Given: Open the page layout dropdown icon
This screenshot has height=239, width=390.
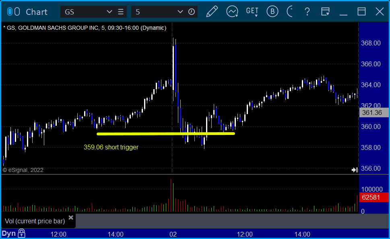Looking at the screenshot, I should point(325,11).
